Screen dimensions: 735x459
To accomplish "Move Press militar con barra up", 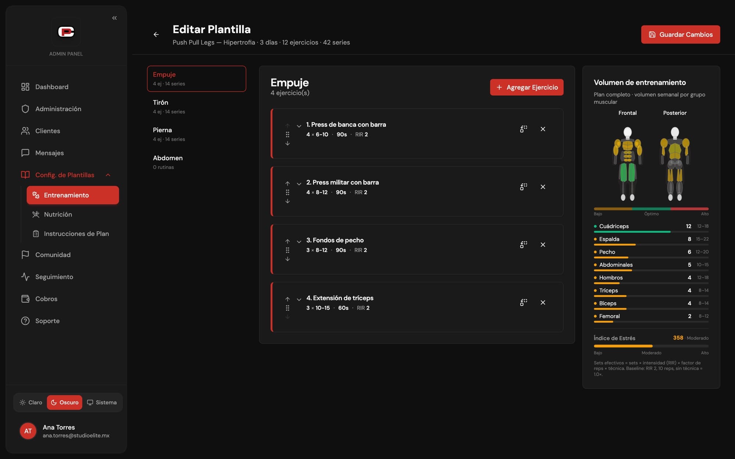I will [x=287, y=183].
